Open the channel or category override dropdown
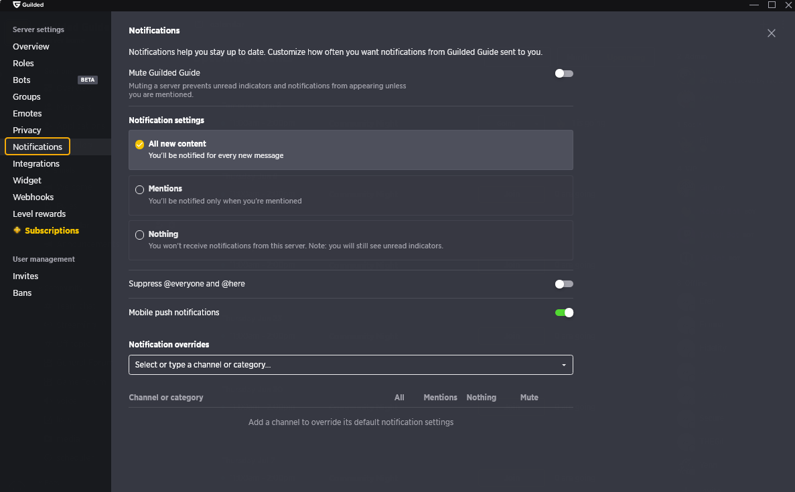 click(x=351, y=365)
